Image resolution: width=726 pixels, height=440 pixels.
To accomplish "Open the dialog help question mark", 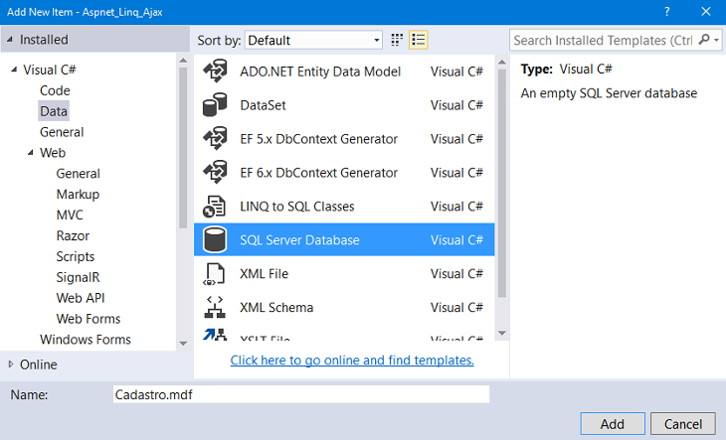I will [666, 12].
